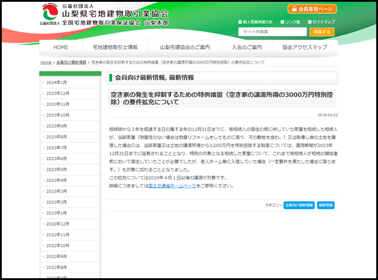Click the article date 2019-04-22
Viewport: 378px width, 280px height.
(x=328, y=115)
